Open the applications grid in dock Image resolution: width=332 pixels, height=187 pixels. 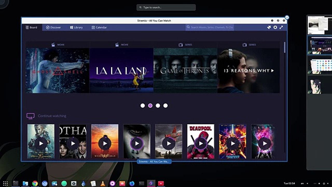coord(5,183)
